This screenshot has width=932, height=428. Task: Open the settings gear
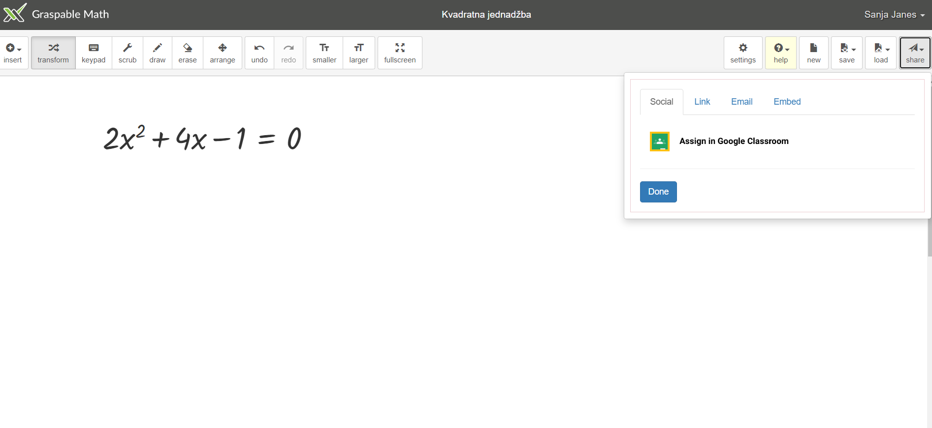click(x=743, y=53)
